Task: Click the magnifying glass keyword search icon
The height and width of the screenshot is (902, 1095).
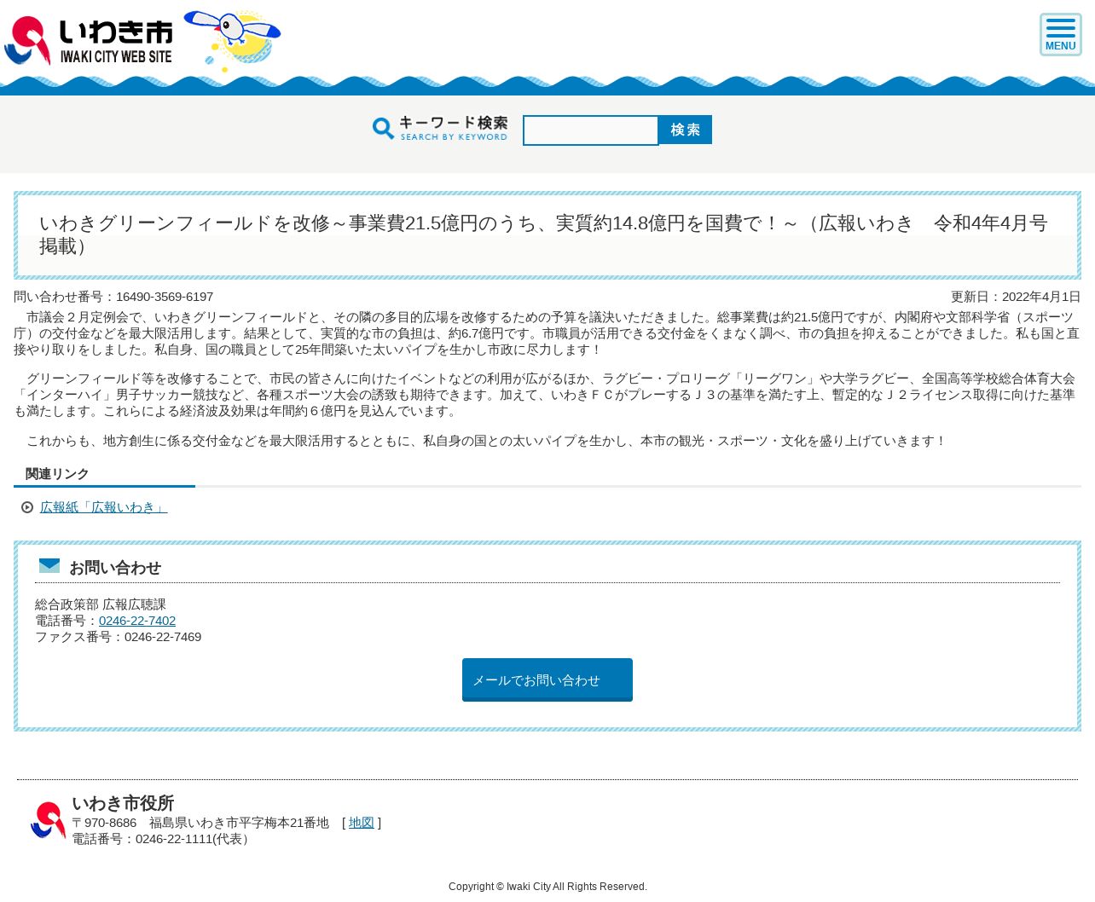Action: pyautogui.click(x=384, y=129)
